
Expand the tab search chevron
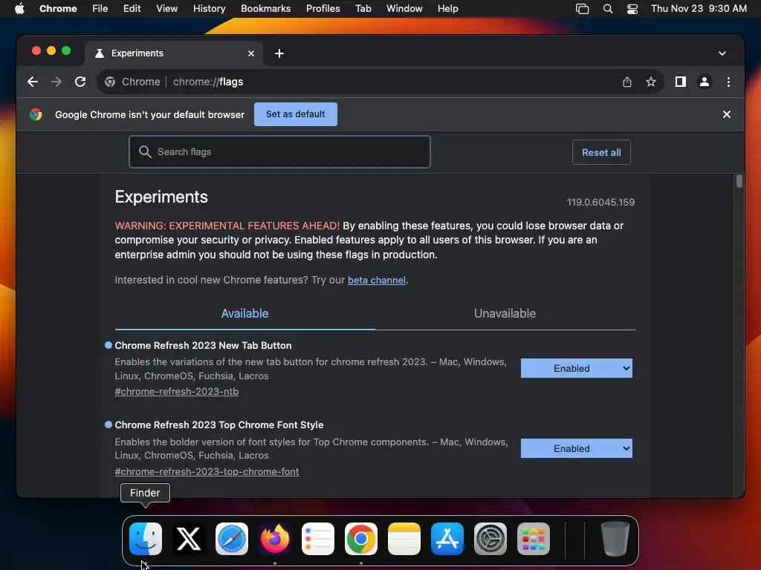(x=722, y=53)
